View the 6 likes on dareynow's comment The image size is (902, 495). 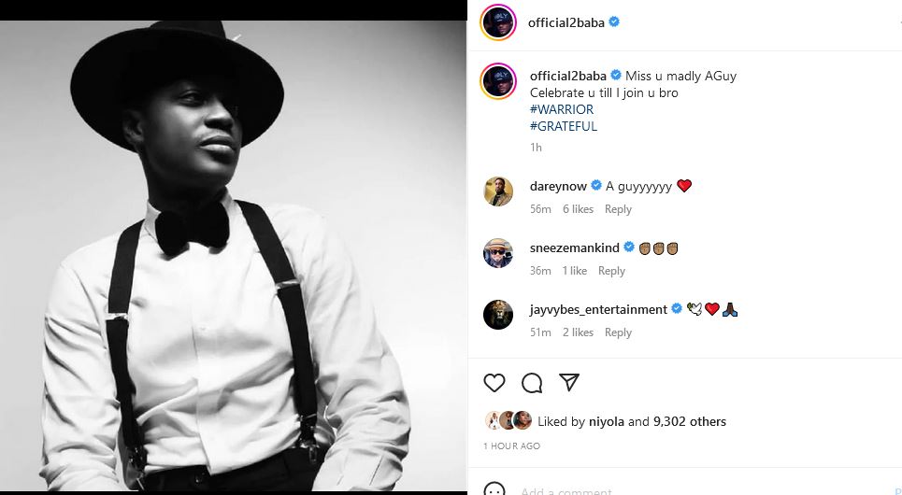578,209
